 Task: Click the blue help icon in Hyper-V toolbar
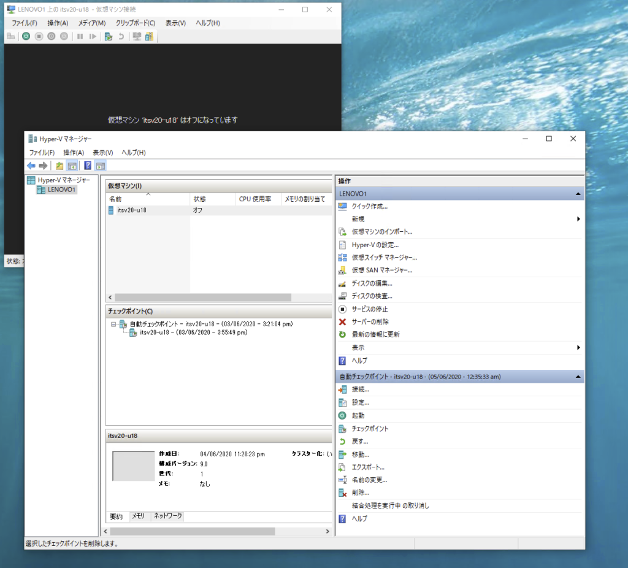[x=88, y=166]
